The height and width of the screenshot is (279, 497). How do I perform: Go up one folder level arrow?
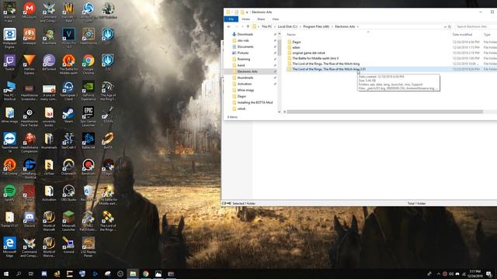tap(248, 26)
